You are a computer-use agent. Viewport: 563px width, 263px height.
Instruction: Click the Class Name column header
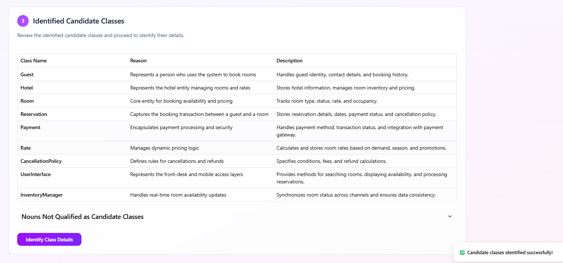[x=33, y=61]
